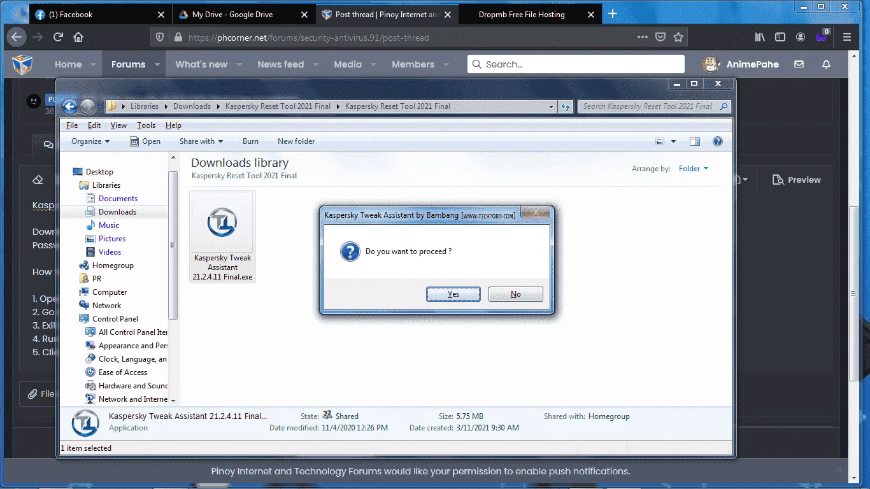Open the File menu in Explorer
This screenshot has height=489, width=870.
[72, 125]
